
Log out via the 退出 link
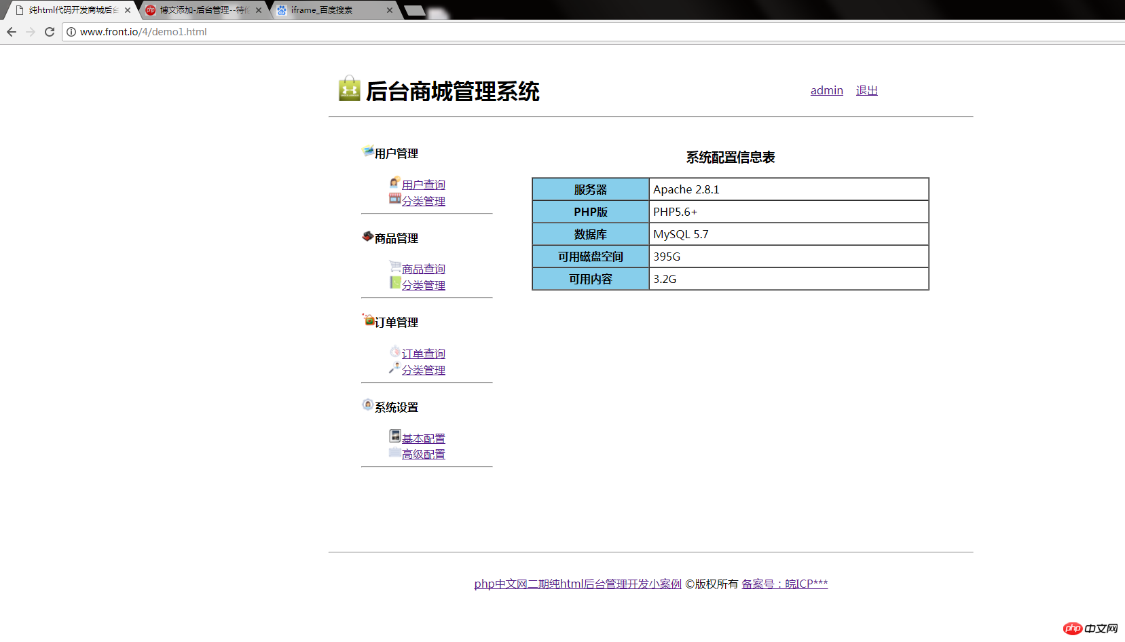coord(867,90)
